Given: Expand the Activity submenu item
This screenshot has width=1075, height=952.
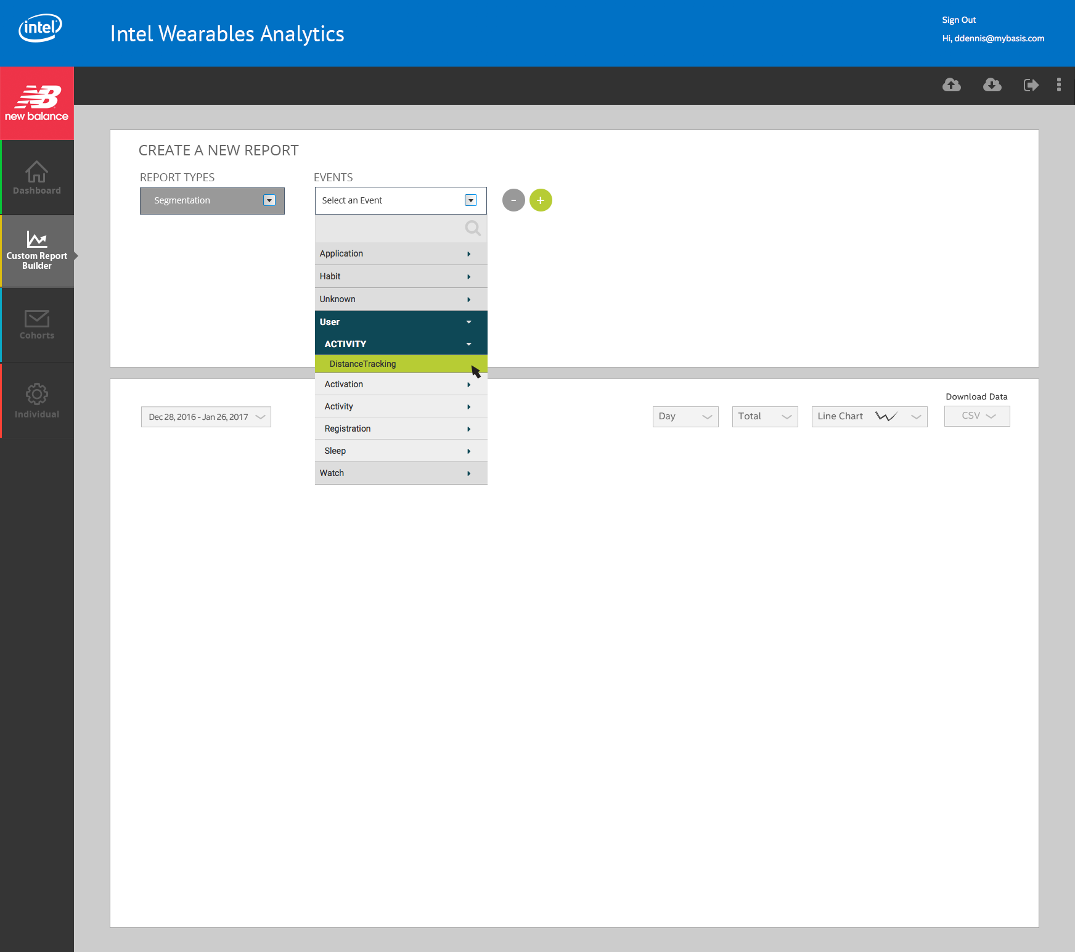Looking at the screenshot, I should [x=401, y=406].
